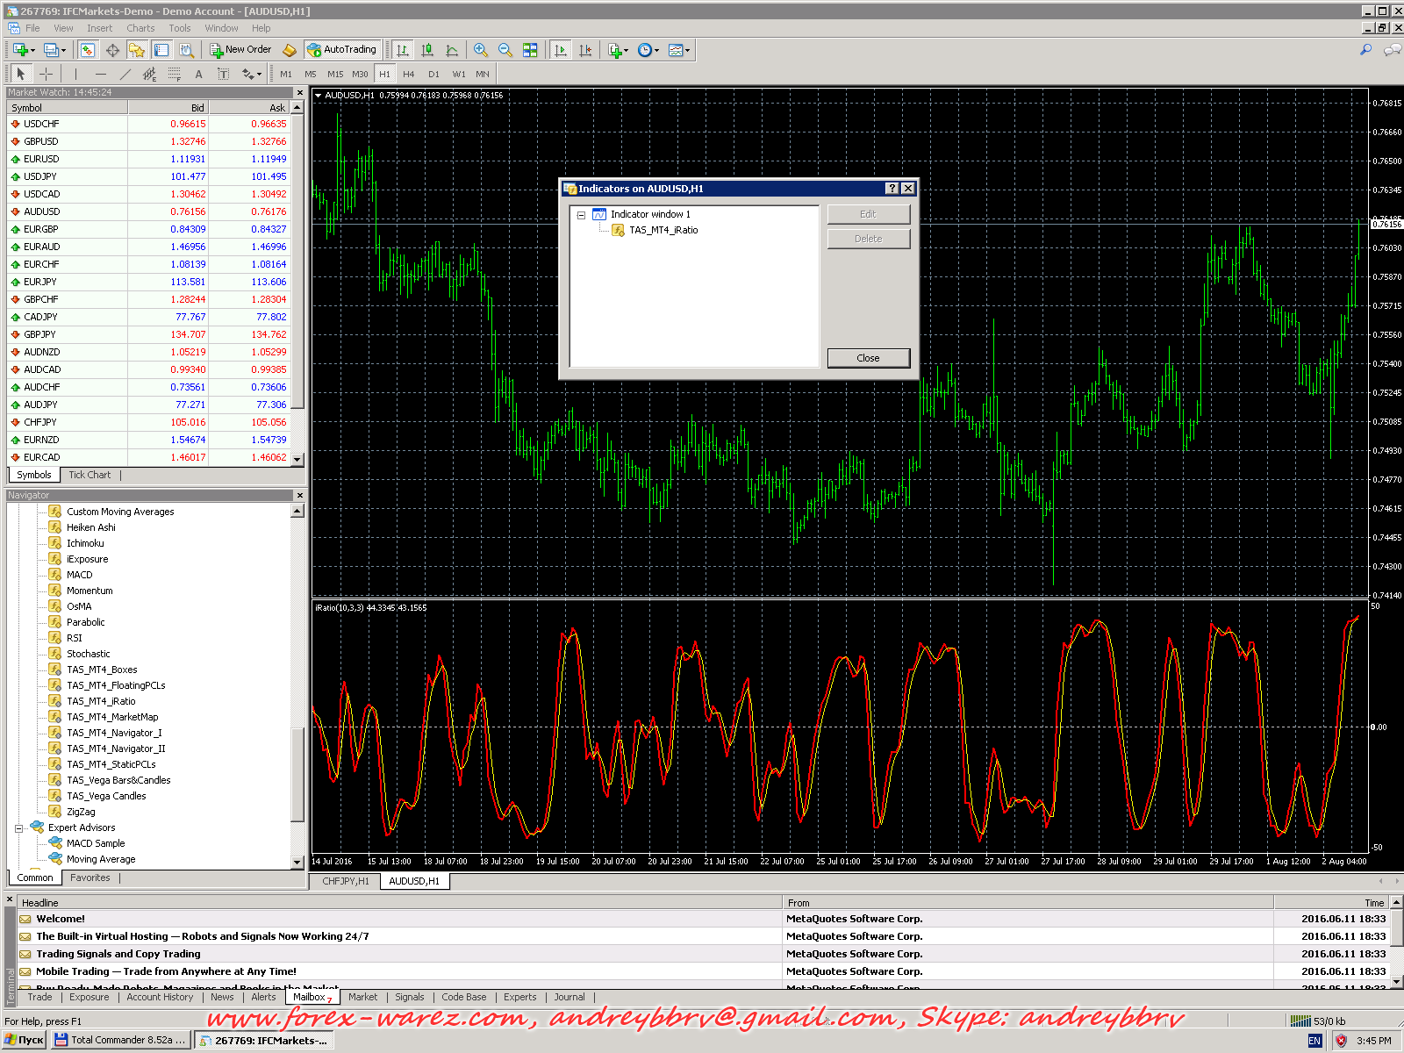Click Close button in Indicators dialog
The height and width of the screenshot is (1053, 1404).
(x=868, y=358)
